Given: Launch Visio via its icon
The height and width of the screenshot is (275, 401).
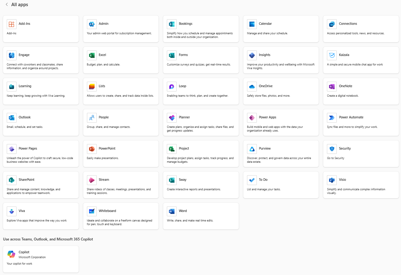Looking at the screenshot, I should pyautogui.click(x=332, y=180).
